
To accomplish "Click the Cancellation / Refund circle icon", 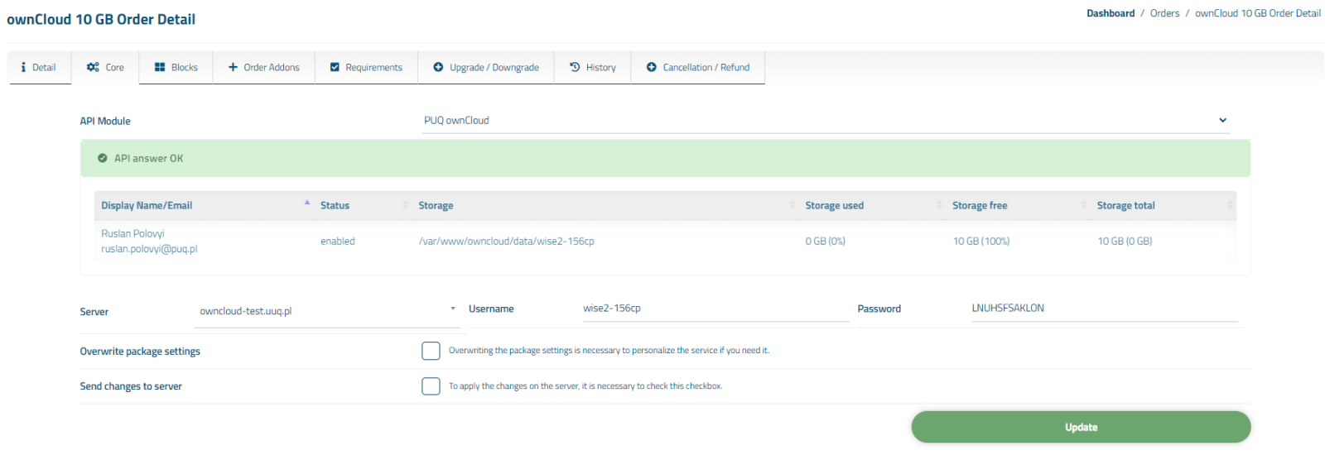I will pos(652,68).
